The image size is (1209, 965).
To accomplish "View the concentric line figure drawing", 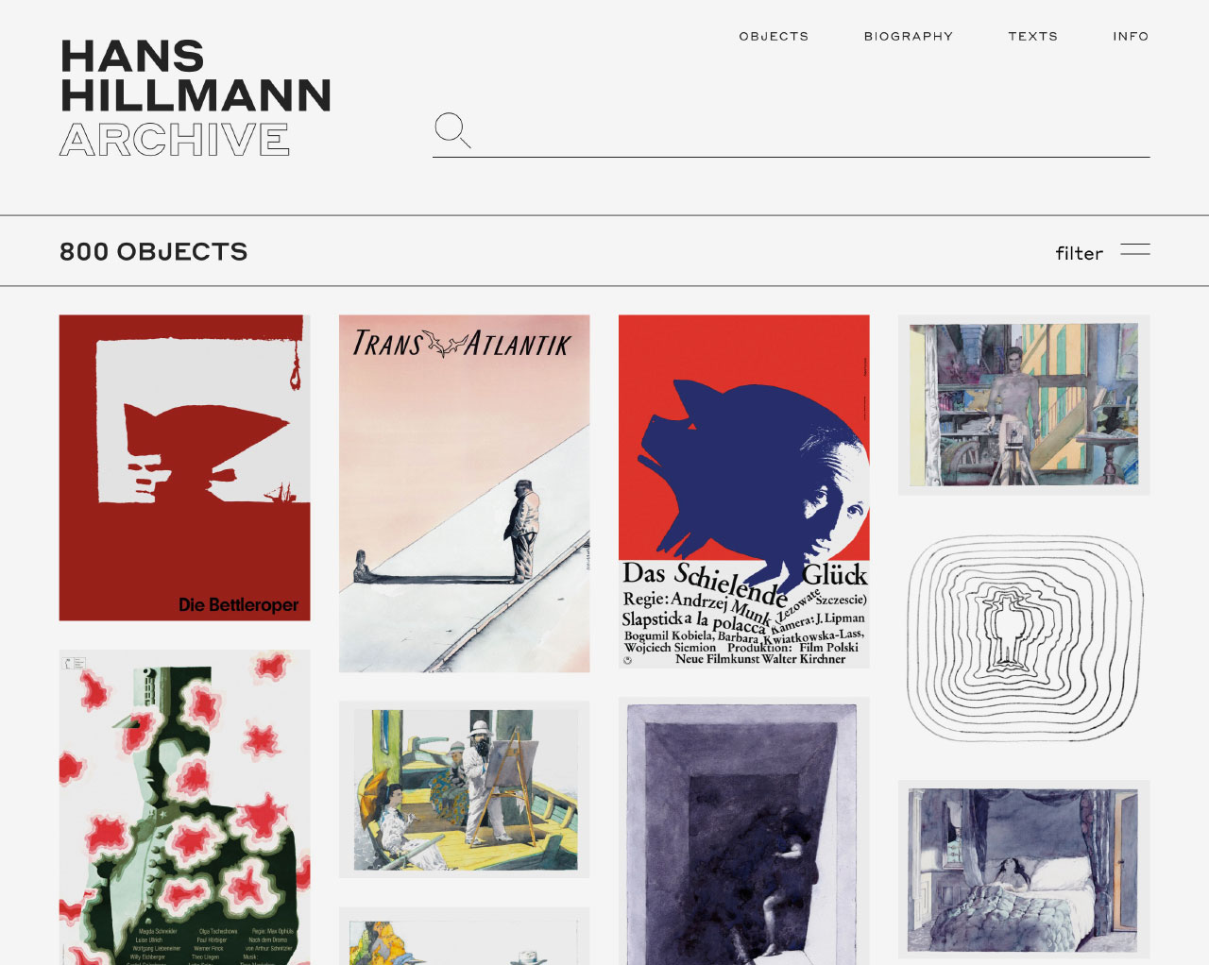I will point(1024,637).
